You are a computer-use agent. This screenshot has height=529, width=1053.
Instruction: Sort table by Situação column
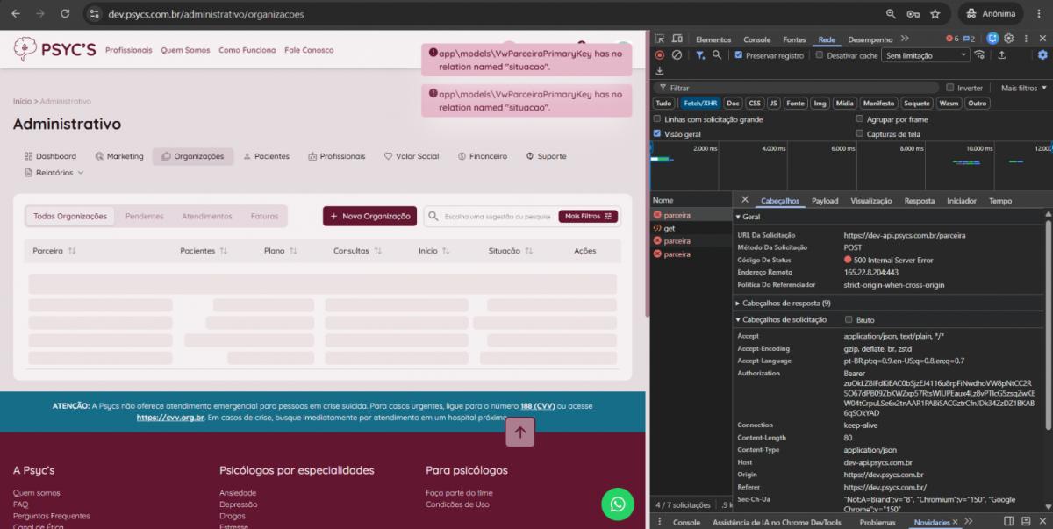[511, 251]
